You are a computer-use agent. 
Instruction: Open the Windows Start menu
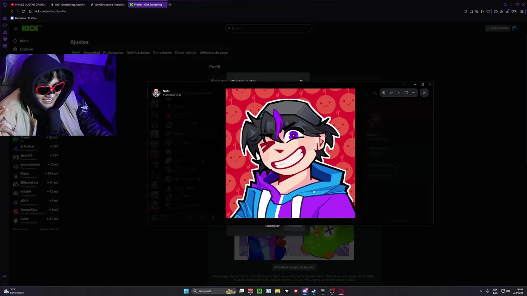(x=186, y=291)
